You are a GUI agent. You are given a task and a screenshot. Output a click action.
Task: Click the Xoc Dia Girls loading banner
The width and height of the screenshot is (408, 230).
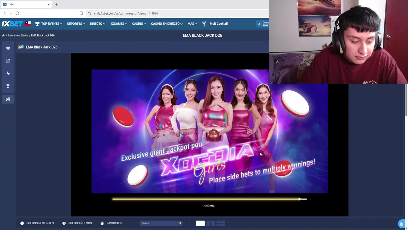coord(209,131)
